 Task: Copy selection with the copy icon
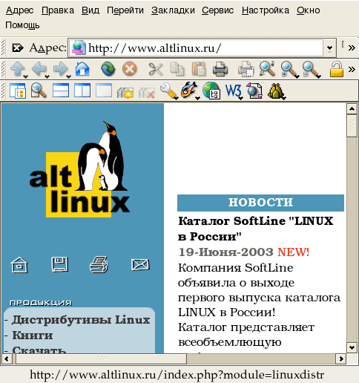point(177,69)
